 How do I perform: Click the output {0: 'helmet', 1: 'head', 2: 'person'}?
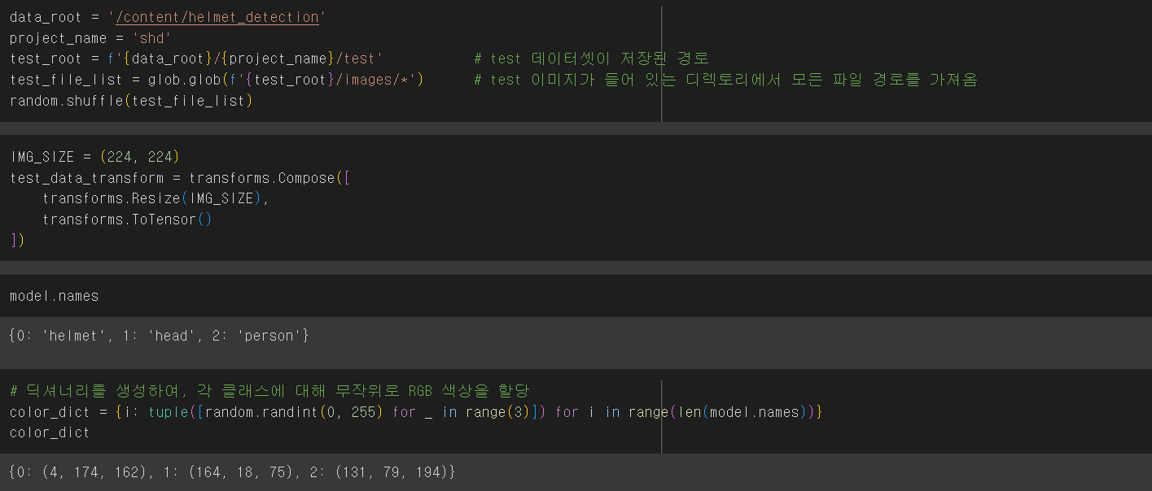point(160,336)
